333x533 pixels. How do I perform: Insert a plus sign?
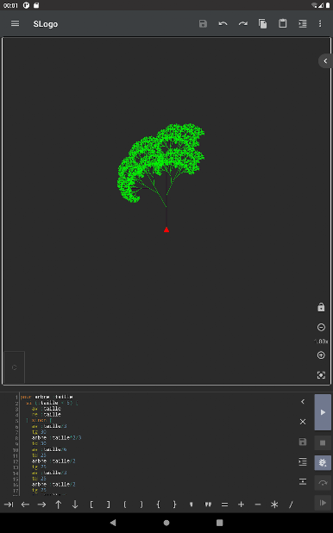click(x=242, y=505)
